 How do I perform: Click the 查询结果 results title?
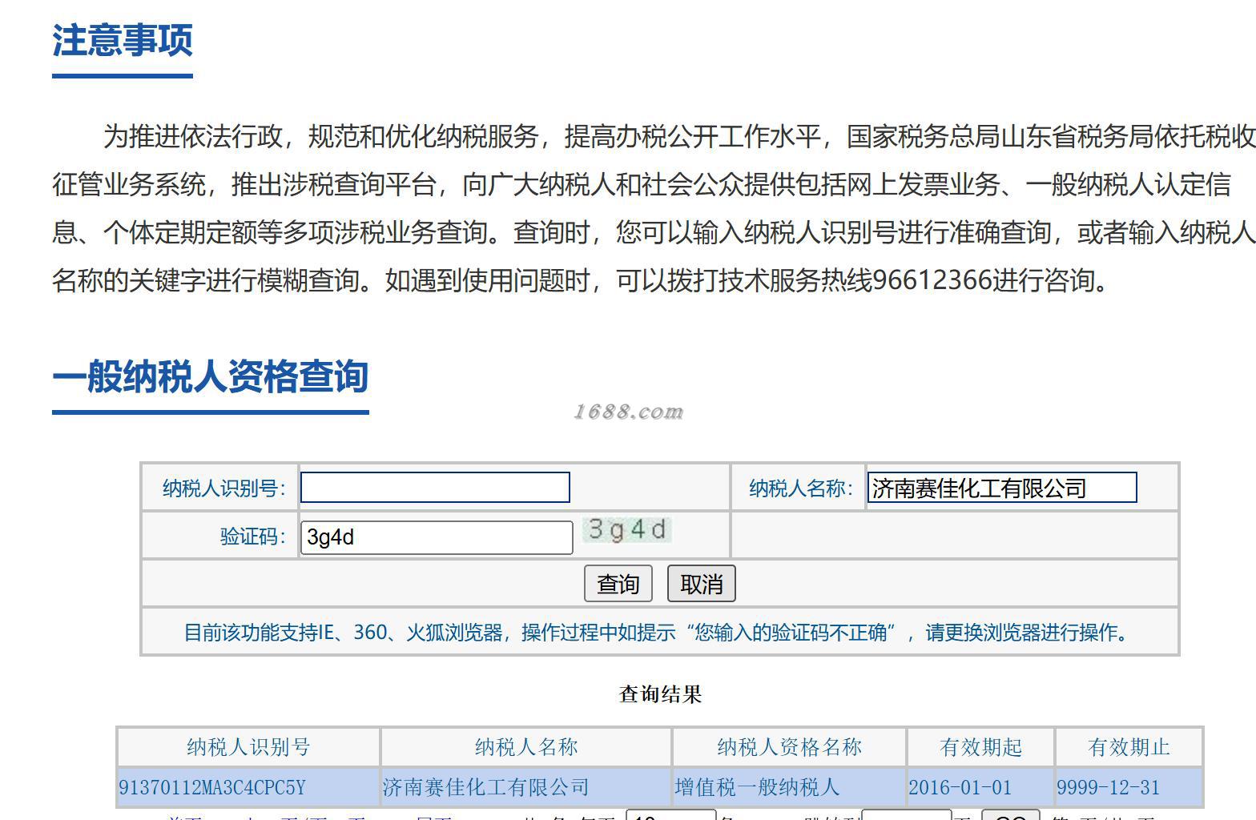660,694
